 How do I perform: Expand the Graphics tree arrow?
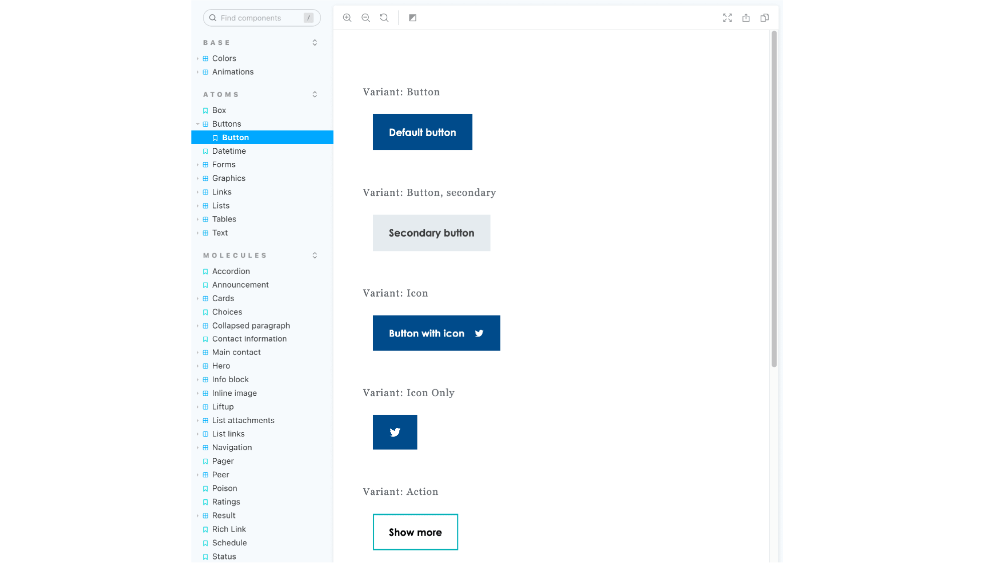(197, 178)
